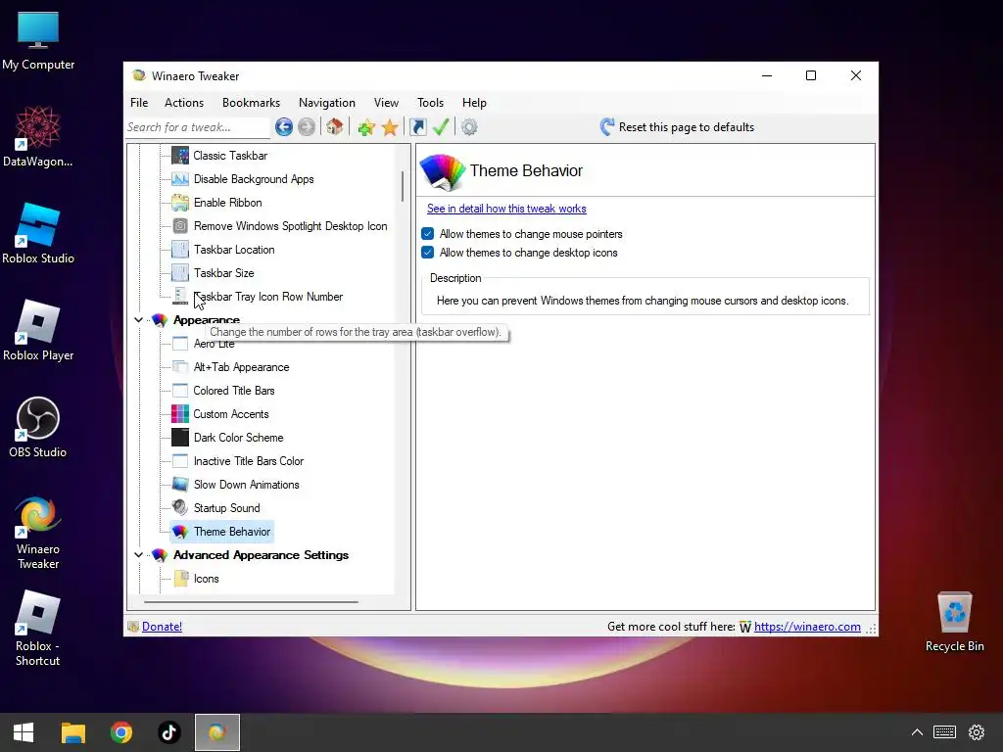Click the greyed Forward navigation arrow

click(307, 127)
